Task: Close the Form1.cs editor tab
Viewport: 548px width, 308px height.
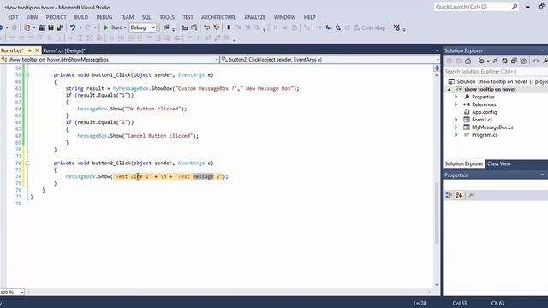Action: coord(38,50)
